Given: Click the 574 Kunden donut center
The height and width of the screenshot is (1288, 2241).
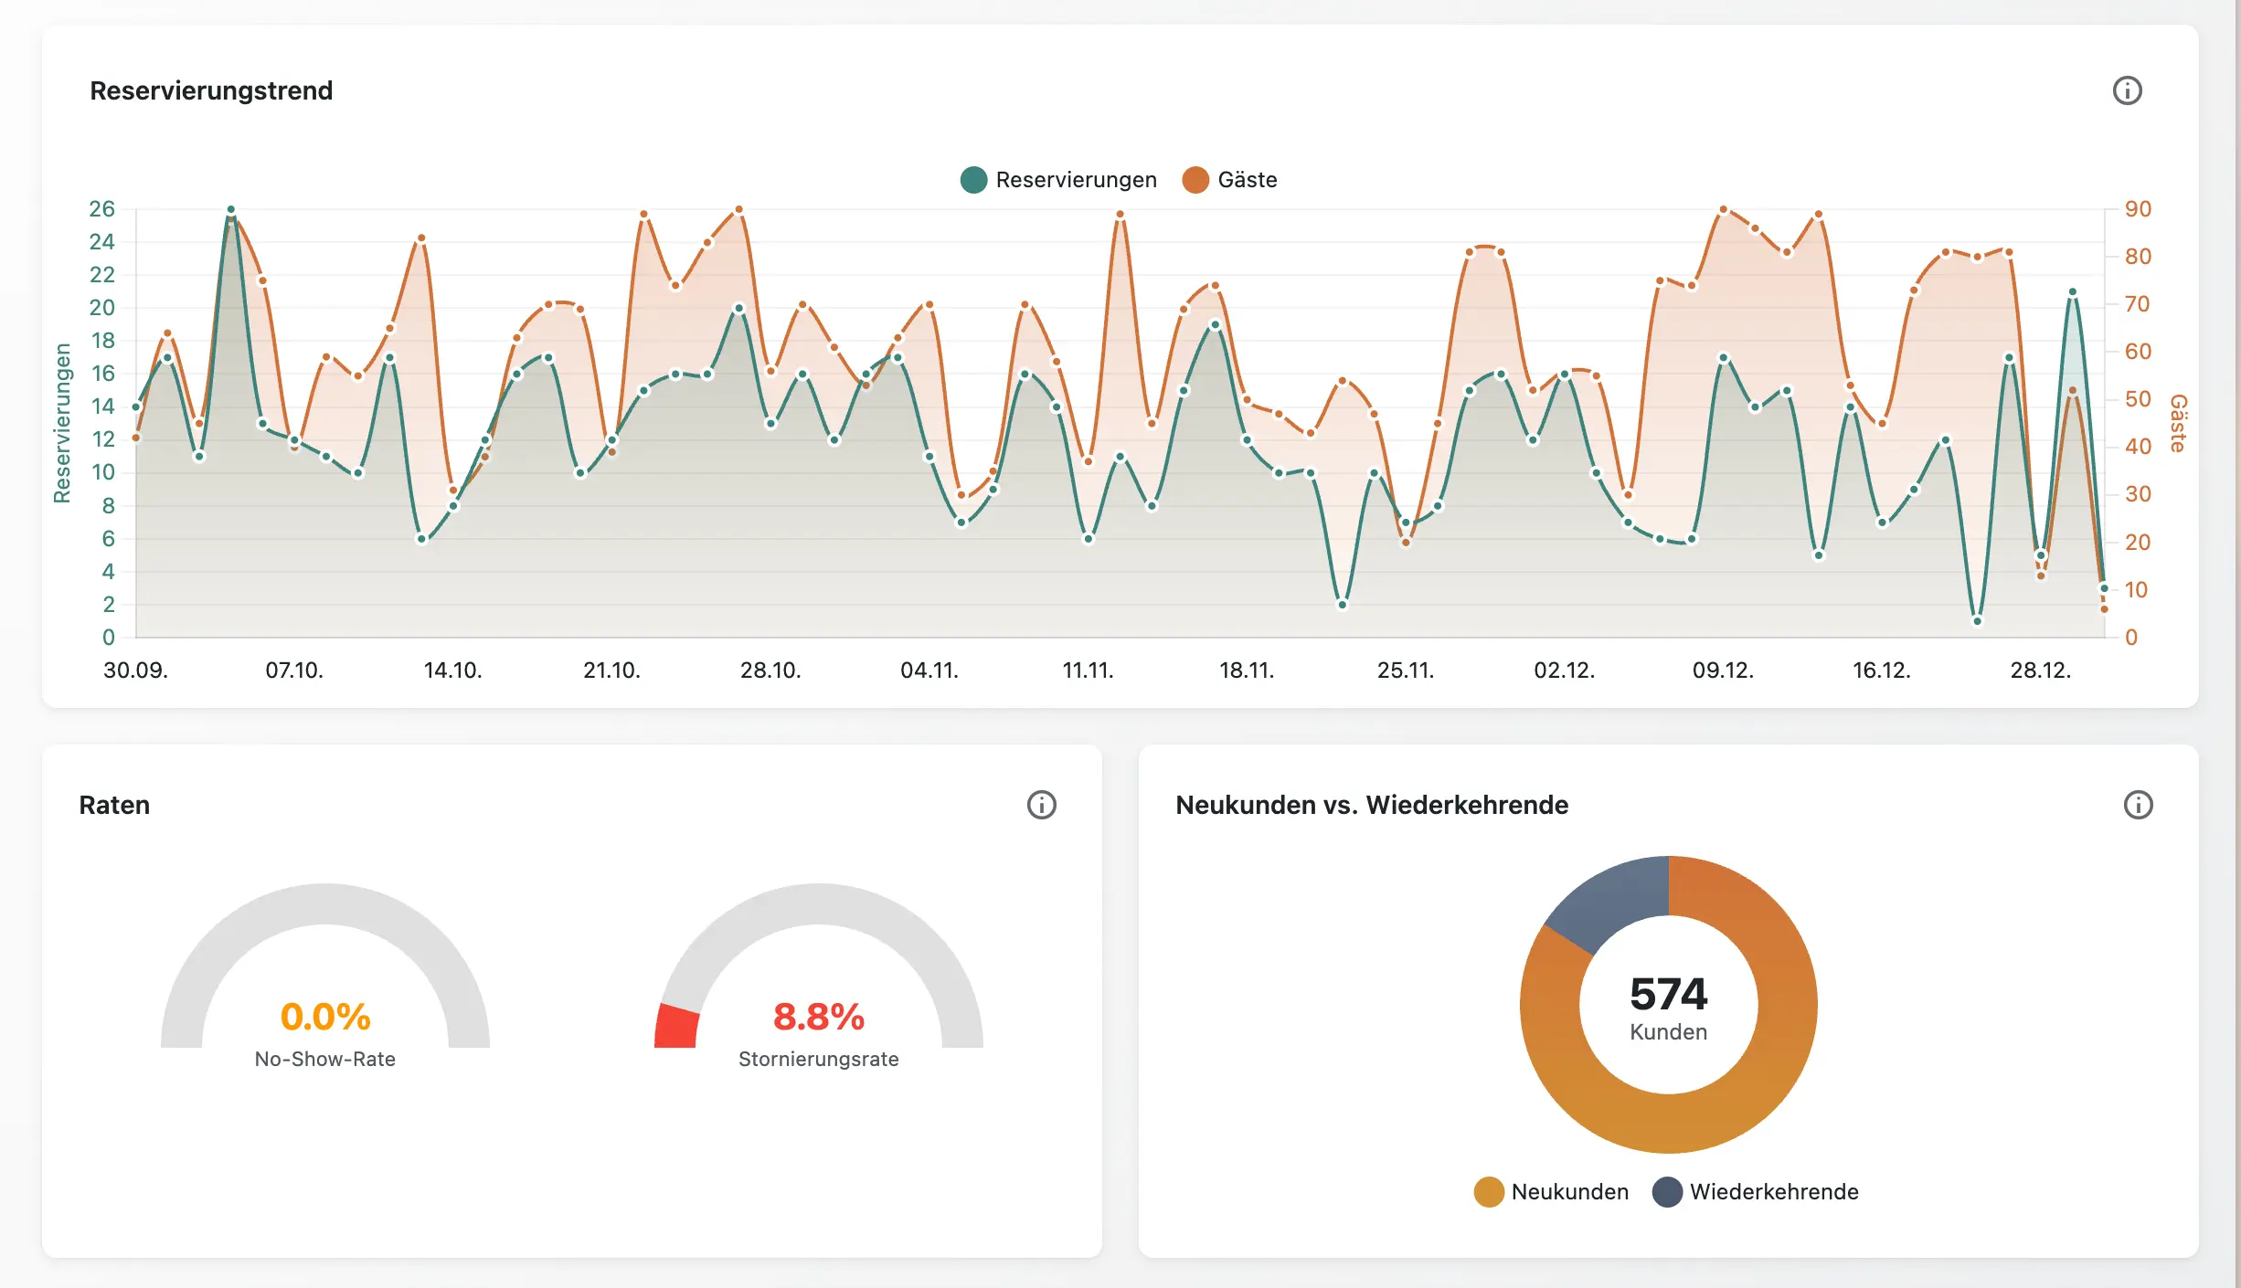Looking at the screenshot, I should 1668,1005.
